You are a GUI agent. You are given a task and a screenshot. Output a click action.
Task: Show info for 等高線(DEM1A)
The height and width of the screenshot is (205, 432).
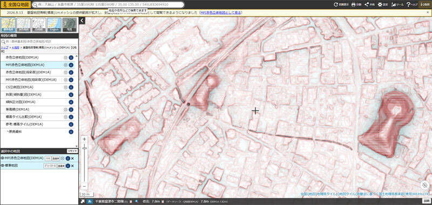[x=71, y=110]
